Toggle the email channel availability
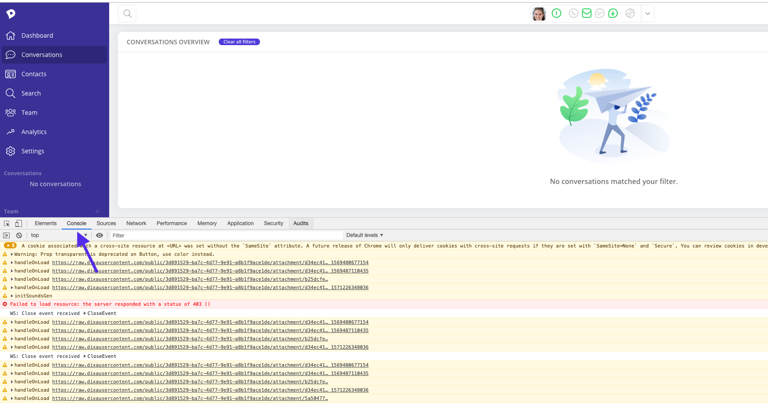Viewport: 768px width, 403px height. pyautogui.click(x=587, y=14)
